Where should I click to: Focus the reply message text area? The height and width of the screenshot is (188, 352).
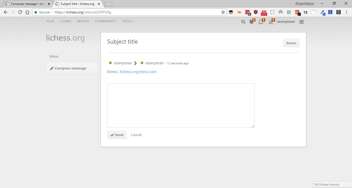[x=181, y=106]
